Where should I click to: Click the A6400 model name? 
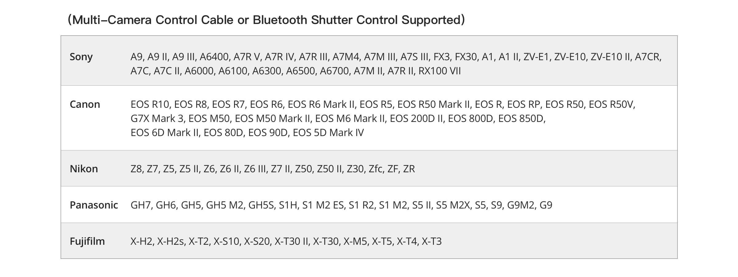click(x=214, y=57)
